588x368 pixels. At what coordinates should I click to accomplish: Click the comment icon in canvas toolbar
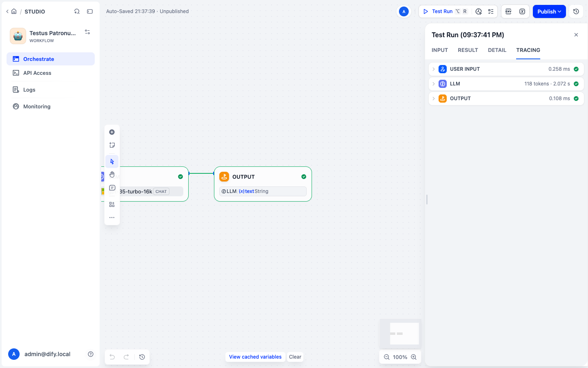point(112,188)
